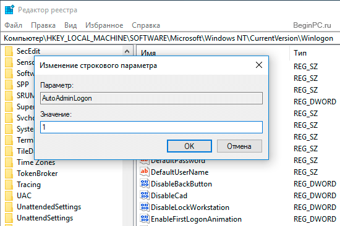Click tree scrollbar up arrow
The height and width of the screenshot is (226, 340).
click(x=127, y=51)
